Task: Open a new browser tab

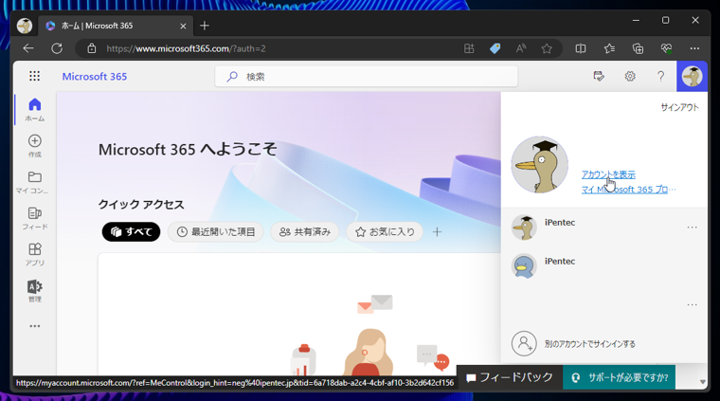Action: [205, 26]
